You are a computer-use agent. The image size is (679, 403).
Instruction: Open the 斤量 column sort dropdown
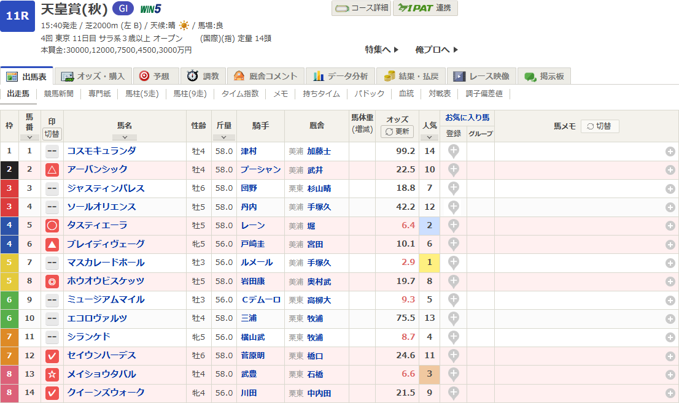point(223,137)
